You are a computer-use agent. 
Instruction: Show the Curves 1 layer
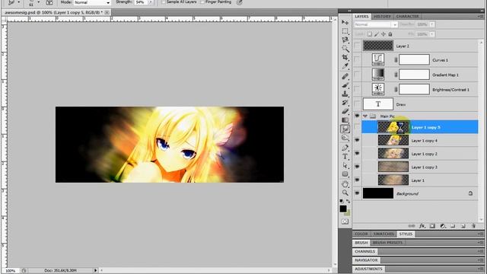(357, 59)
